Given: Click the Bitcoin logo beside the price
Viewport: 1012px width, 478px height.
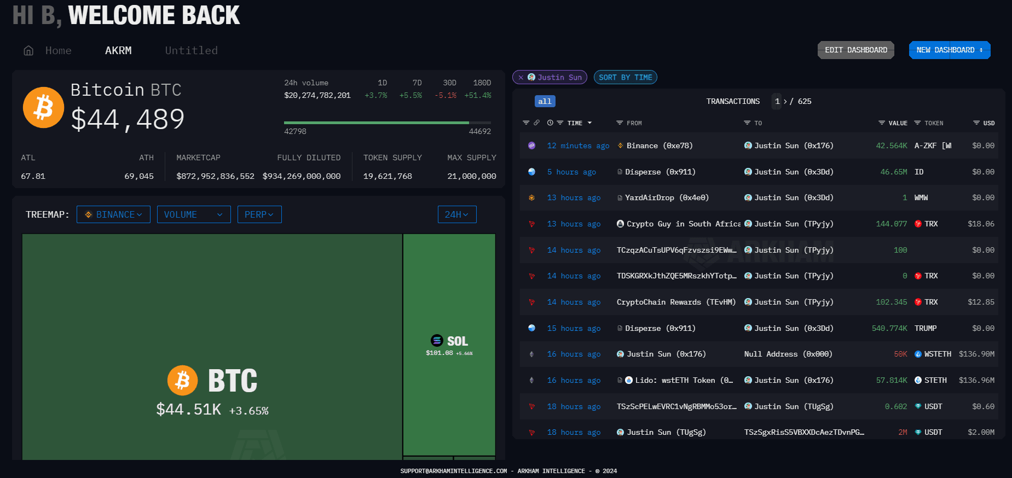Looking at the screenshot, I should 43,107.
